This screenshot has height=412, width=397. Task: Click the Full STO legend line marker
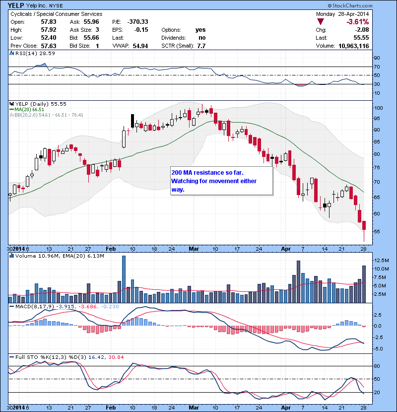pyautogui.click(x=11, y=357)
